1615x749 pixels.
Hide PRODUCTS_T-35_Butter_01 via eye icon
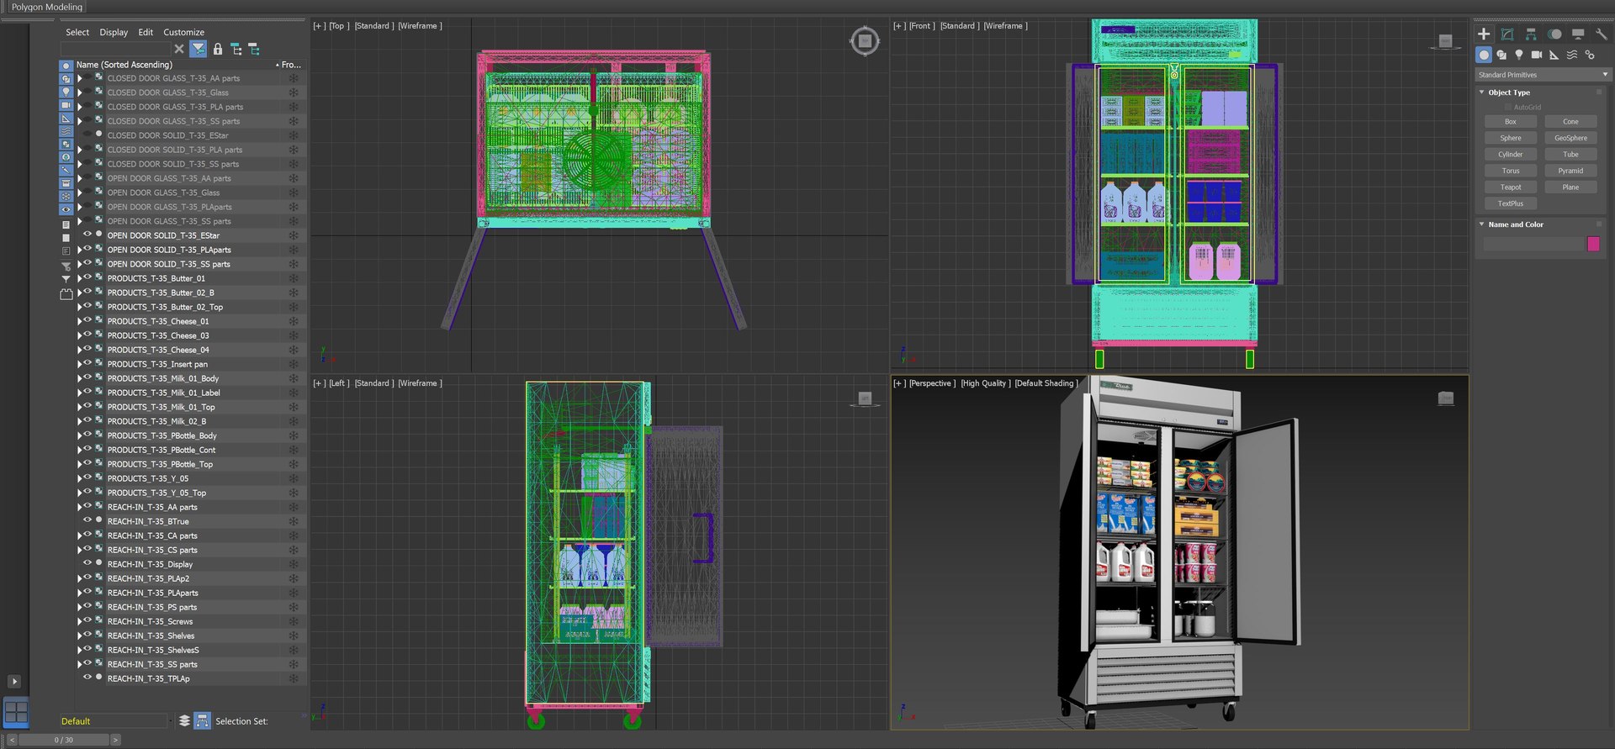(x=87, y=277)
